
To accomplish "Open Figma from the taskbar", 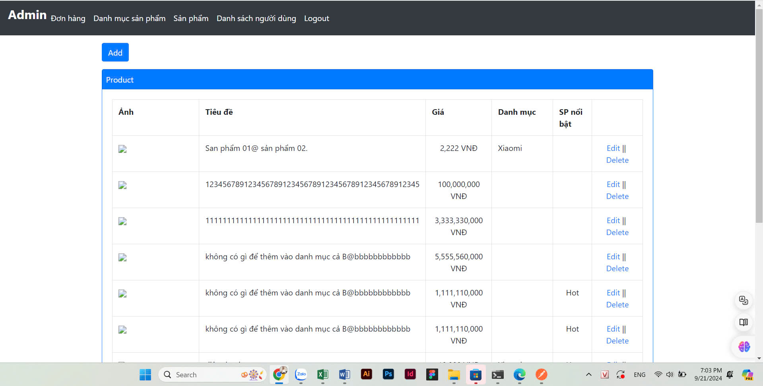I will pyautogui.click(x=432, y=374).
